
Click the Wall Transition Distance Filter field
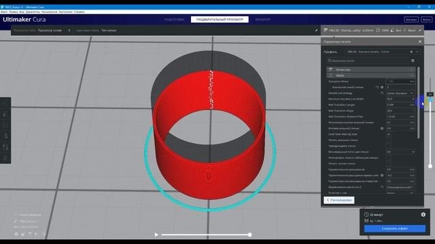(400, 117)
